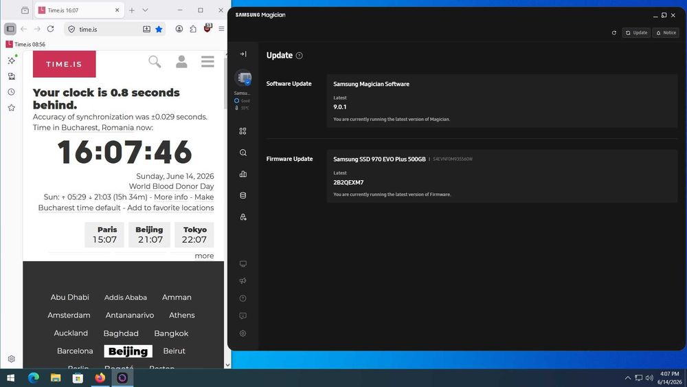The height and width of the screenshot is (387, 687).
Task: Open Windows Start menu
Action: (11, 378)
